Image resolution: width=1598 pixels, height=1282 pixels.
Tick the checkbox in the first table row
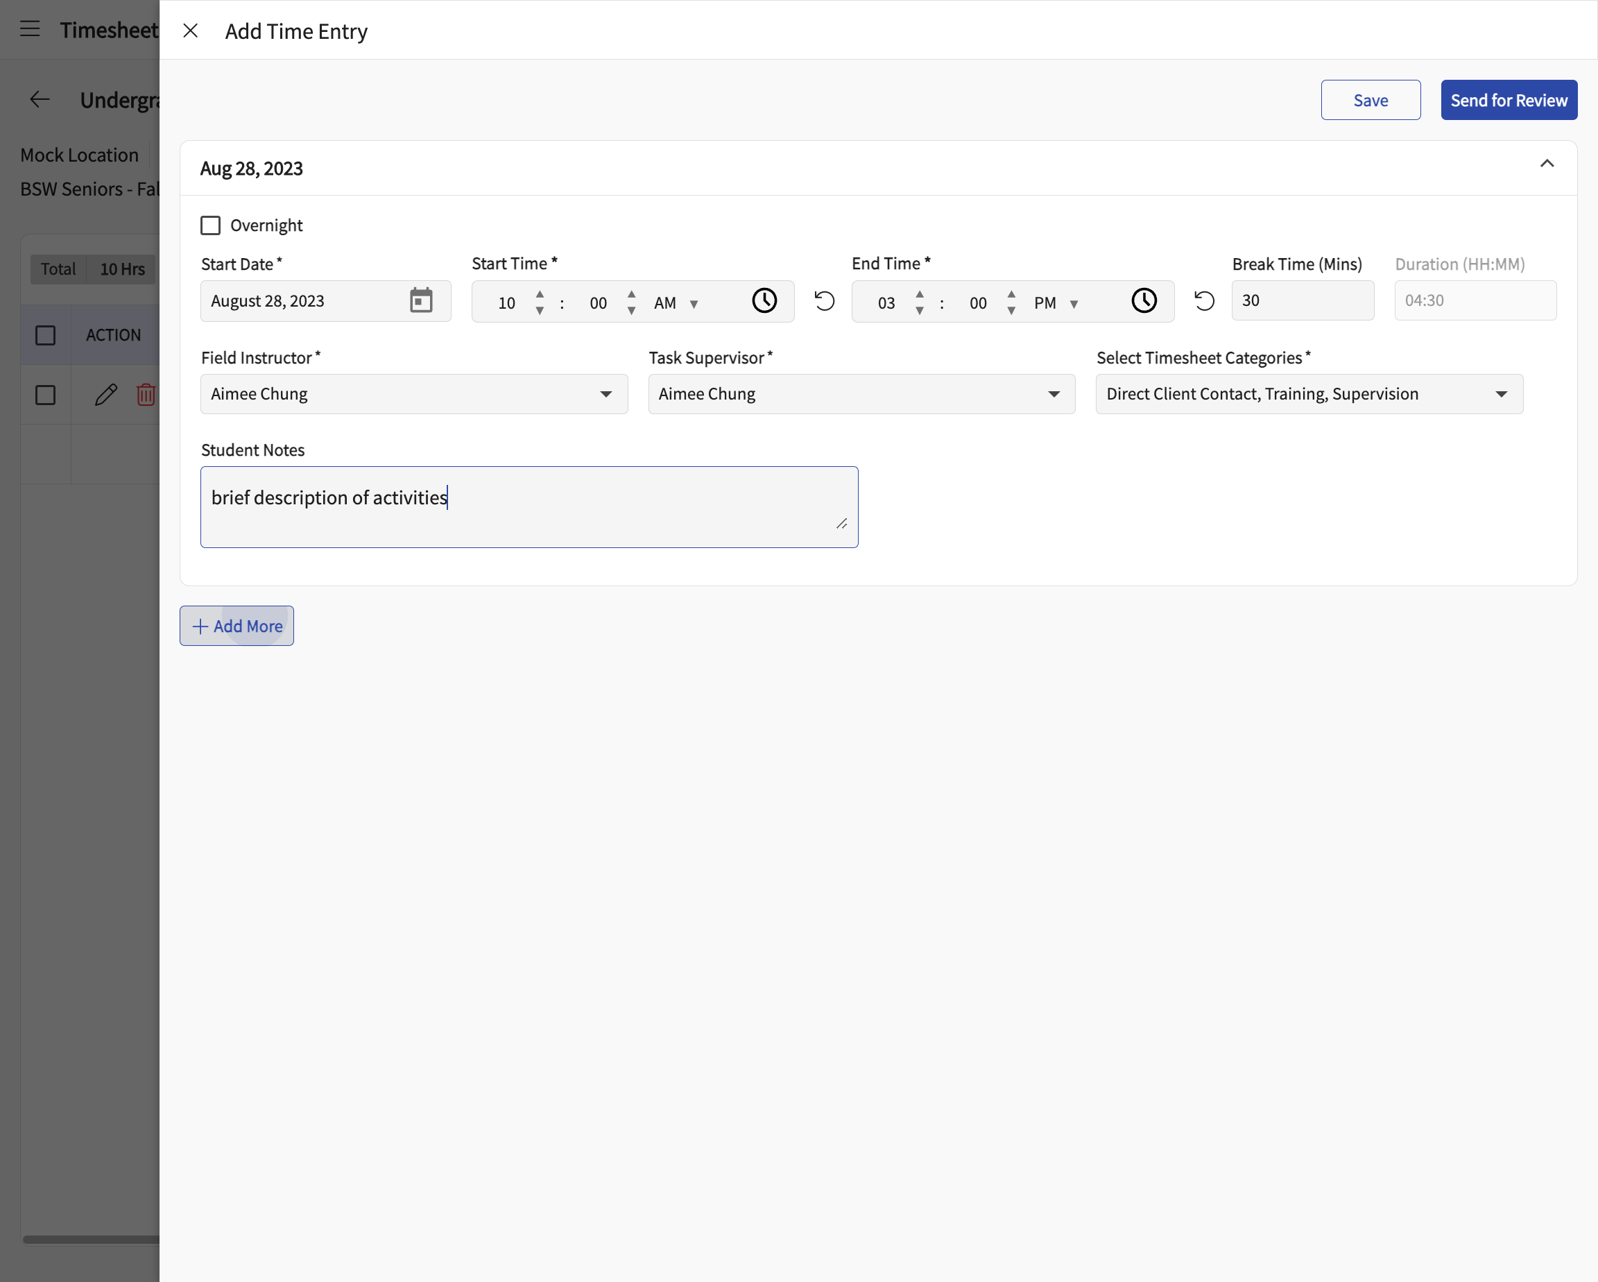45,395
